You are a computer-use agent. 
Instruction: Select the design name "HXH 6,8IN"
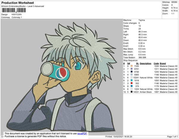tap(16, 15)
